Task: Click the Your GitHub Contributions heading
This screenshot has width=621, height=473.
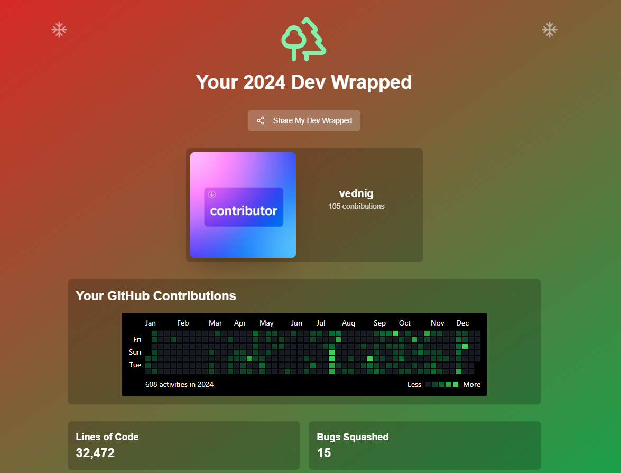Action: [155, 295]
